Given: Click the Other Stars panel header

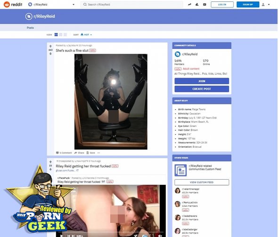Looking at the screenshot, I should click(202, 158).
